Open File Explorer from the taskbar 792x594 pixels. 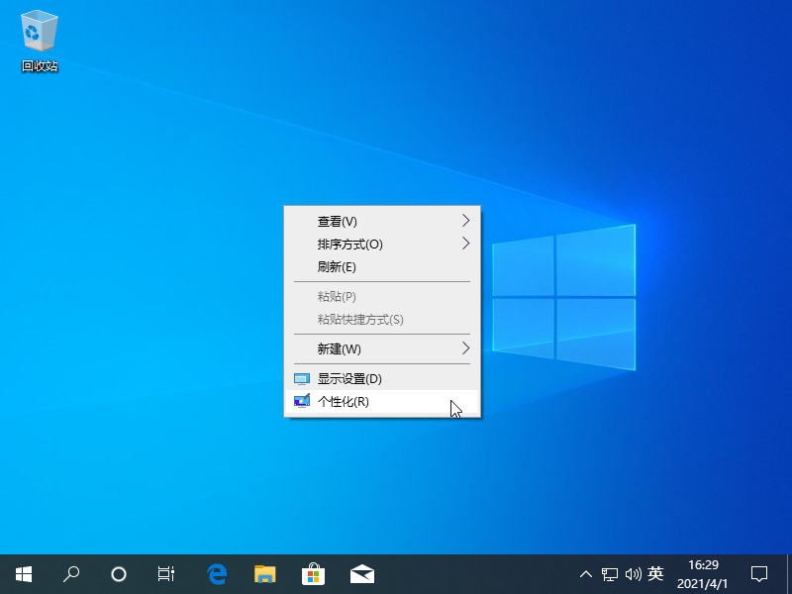coord(264,573)
